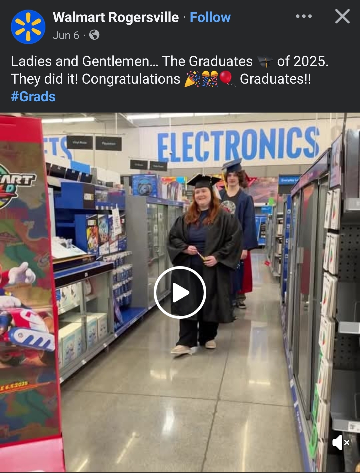Click the graduation cap emoji in caption

point(265,62)
